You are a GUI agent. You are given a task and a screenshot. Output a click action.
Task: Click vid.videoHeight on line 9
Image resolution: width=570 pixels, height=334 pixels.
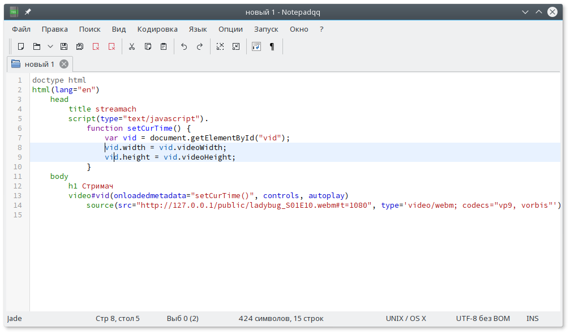pyautogui.click(x=198, y=157)
